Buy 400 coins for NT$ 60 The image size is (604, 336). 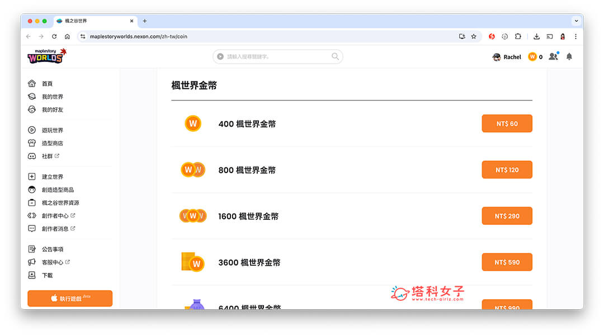pyautogui.click(x=507, y=123)
